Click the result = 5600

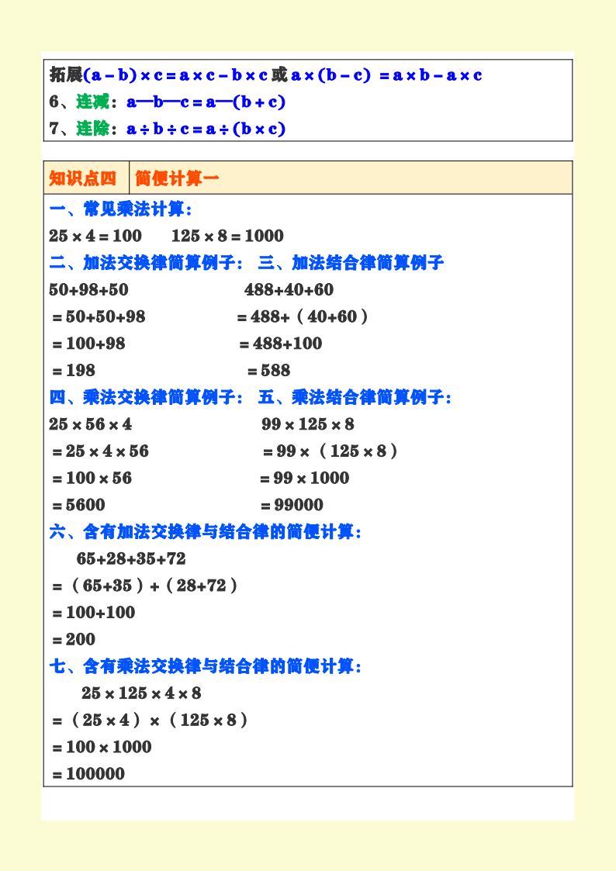coord(78,505)
